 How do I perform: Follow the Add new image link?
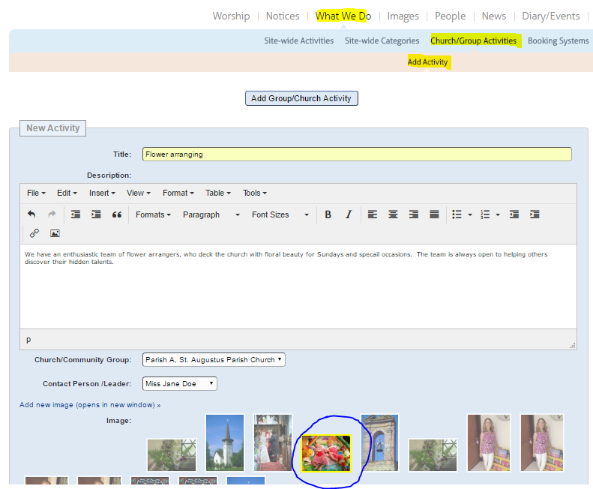(90, 405)
